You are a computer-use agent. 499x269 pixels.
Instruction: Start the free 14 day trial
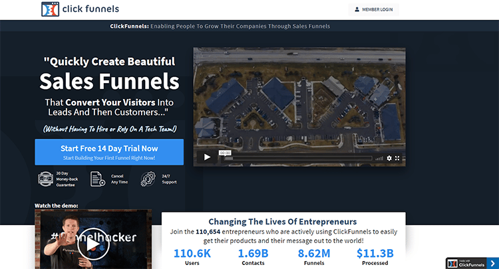pos(109,151)
